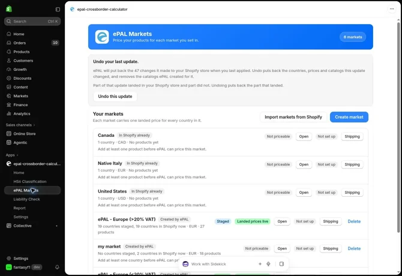Click the Create market button
402x276 pixels.
click(x=349, y=117)
